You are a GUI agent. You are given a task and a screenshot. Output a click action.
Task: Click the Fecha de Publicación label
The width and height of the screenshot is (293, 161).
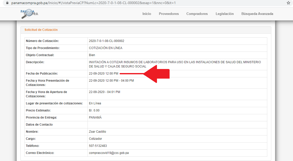42,74
